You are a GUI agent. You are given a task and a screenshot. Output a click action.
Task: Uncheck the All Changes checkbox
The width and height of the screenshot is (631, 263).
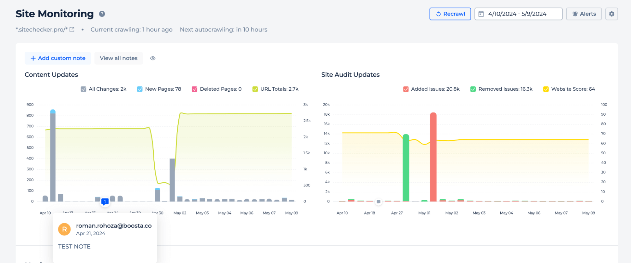(83, 89)
